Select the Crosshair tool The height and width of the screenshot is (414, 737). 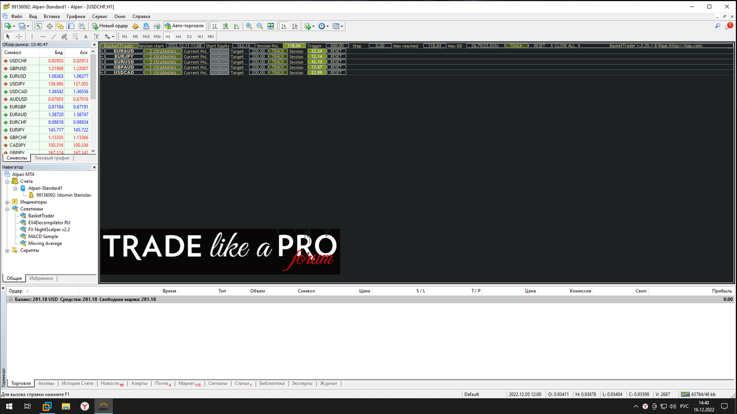[19, 37]
